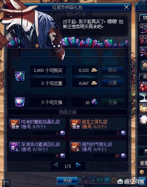147x187 pixels.
Task: Click the red gem inventory item labeled 70
Action: coord(143,87)
